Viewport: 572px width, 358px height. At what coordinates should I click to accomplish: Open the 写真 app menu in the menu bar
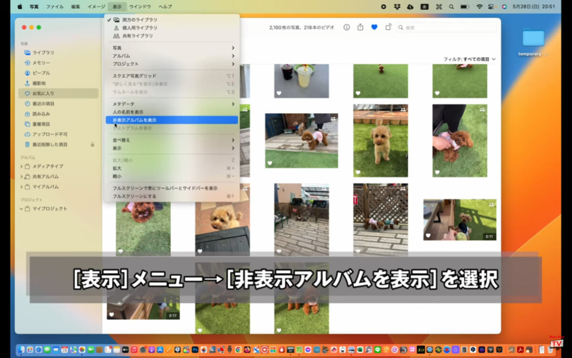tap(34, 7)
